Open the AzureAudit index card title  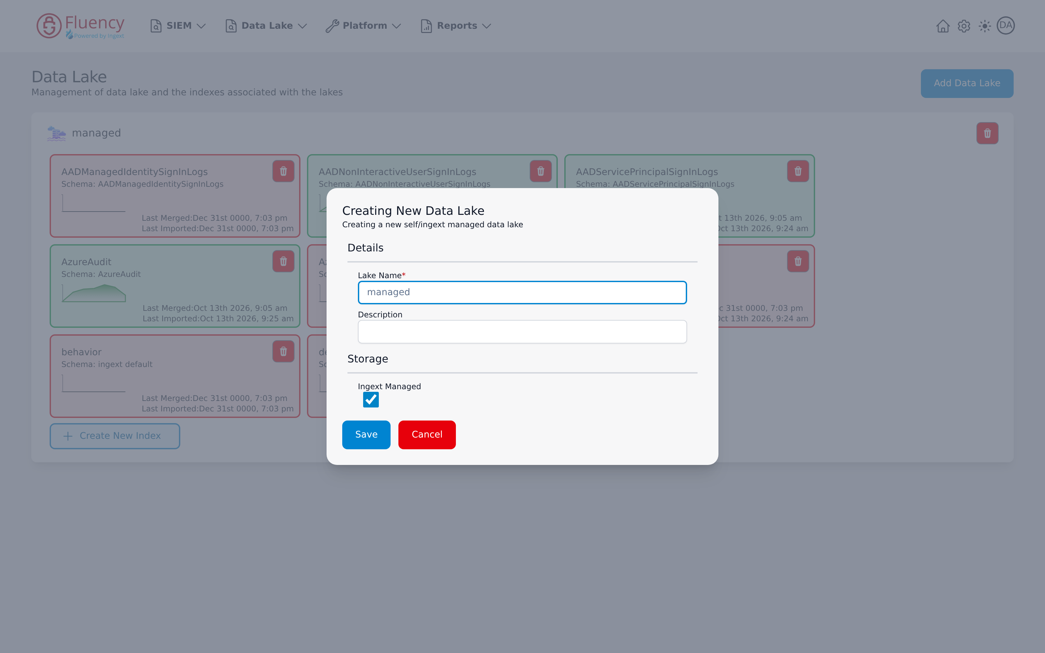[x=86, y=262]
